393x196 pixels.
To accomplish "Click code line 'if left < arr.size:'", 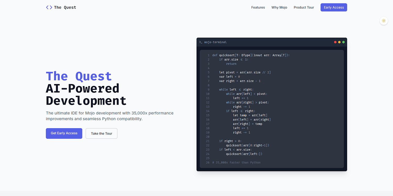I will 236,150.
